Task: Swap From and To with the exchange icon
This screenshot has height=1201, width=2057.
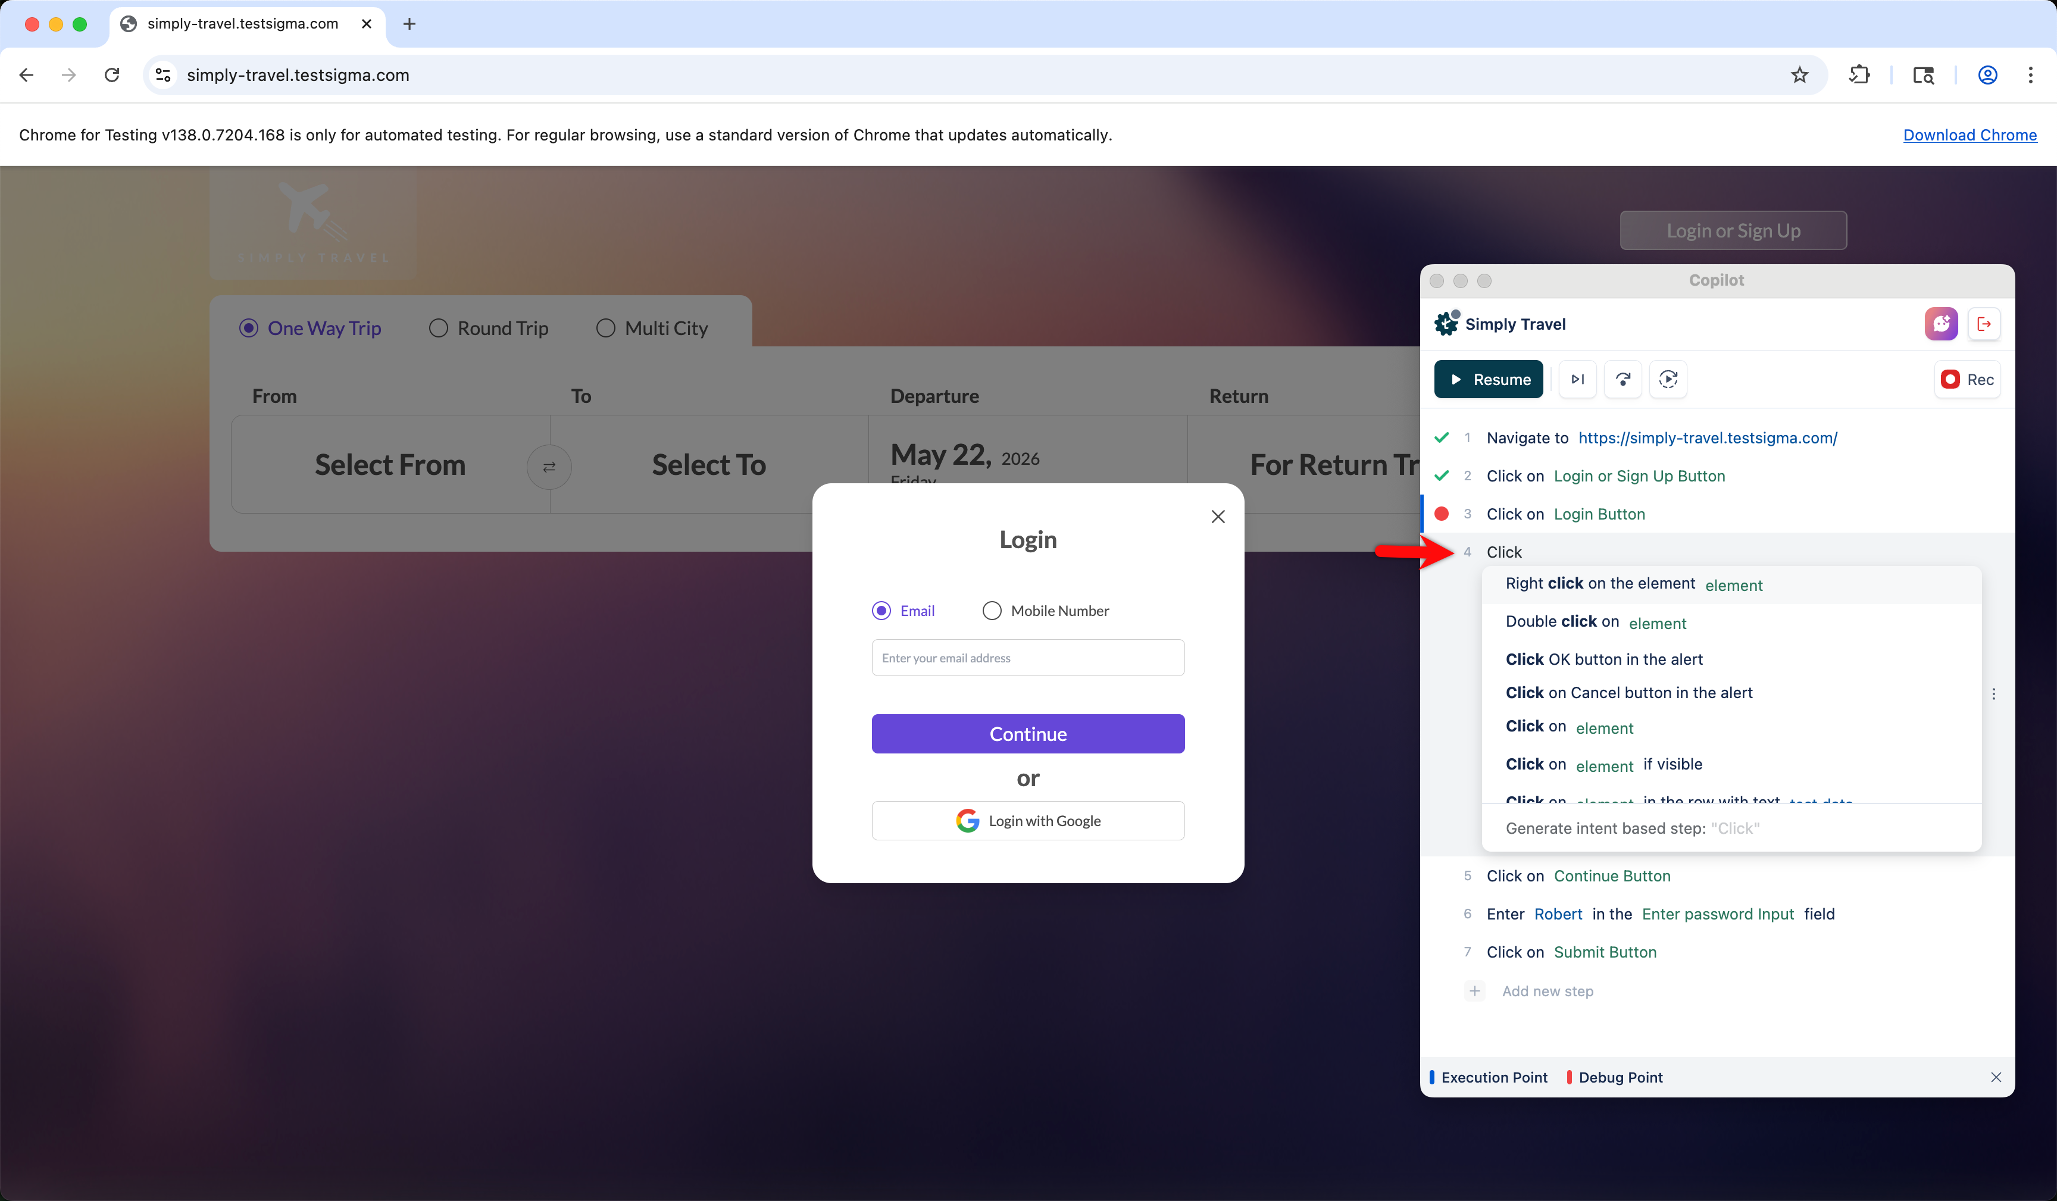Action: click(x=549, y=467)
